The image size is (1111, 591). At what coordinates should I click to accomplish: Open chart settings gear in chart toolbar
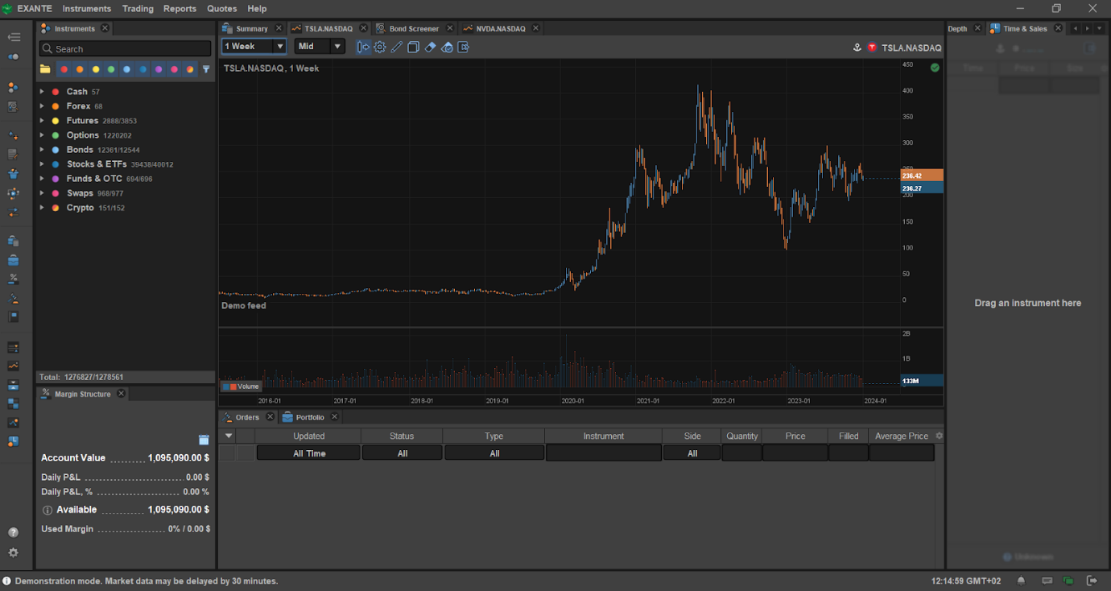click(x=380, y=47)
